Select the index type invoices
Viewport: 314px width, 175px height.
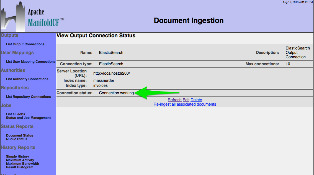point(100,85)
